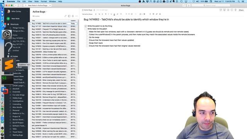Check 'Do the swap' item
Screen dimensions: 247x139
click(x=87, y=37)
